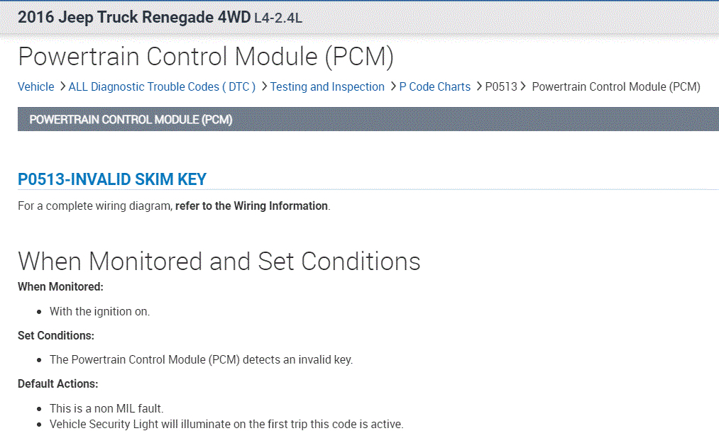Open the P Code Charts link

pyautogui.click(x=434, y=86)
